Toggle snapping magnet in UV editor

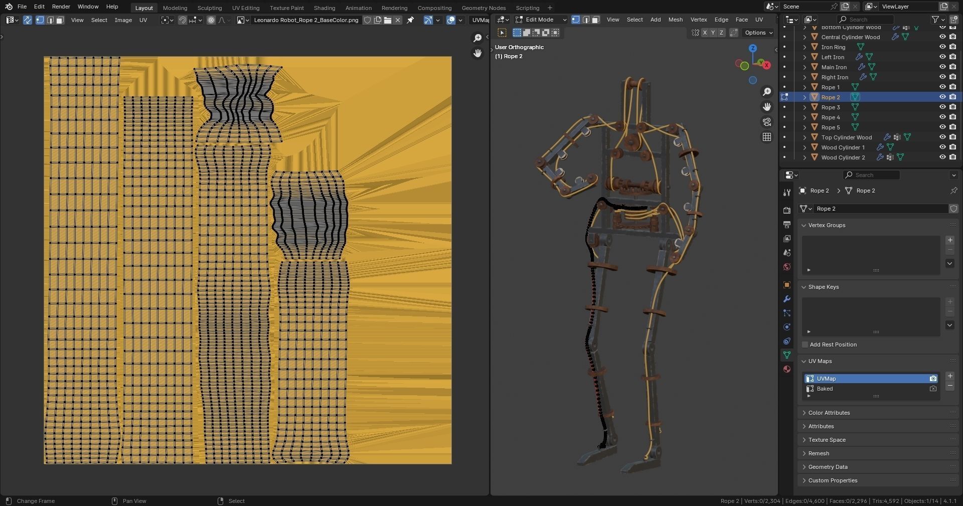coord(183,20)
